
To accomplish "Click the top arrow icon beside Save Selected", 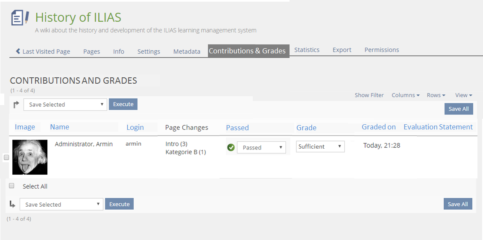I will click(16, 105).
